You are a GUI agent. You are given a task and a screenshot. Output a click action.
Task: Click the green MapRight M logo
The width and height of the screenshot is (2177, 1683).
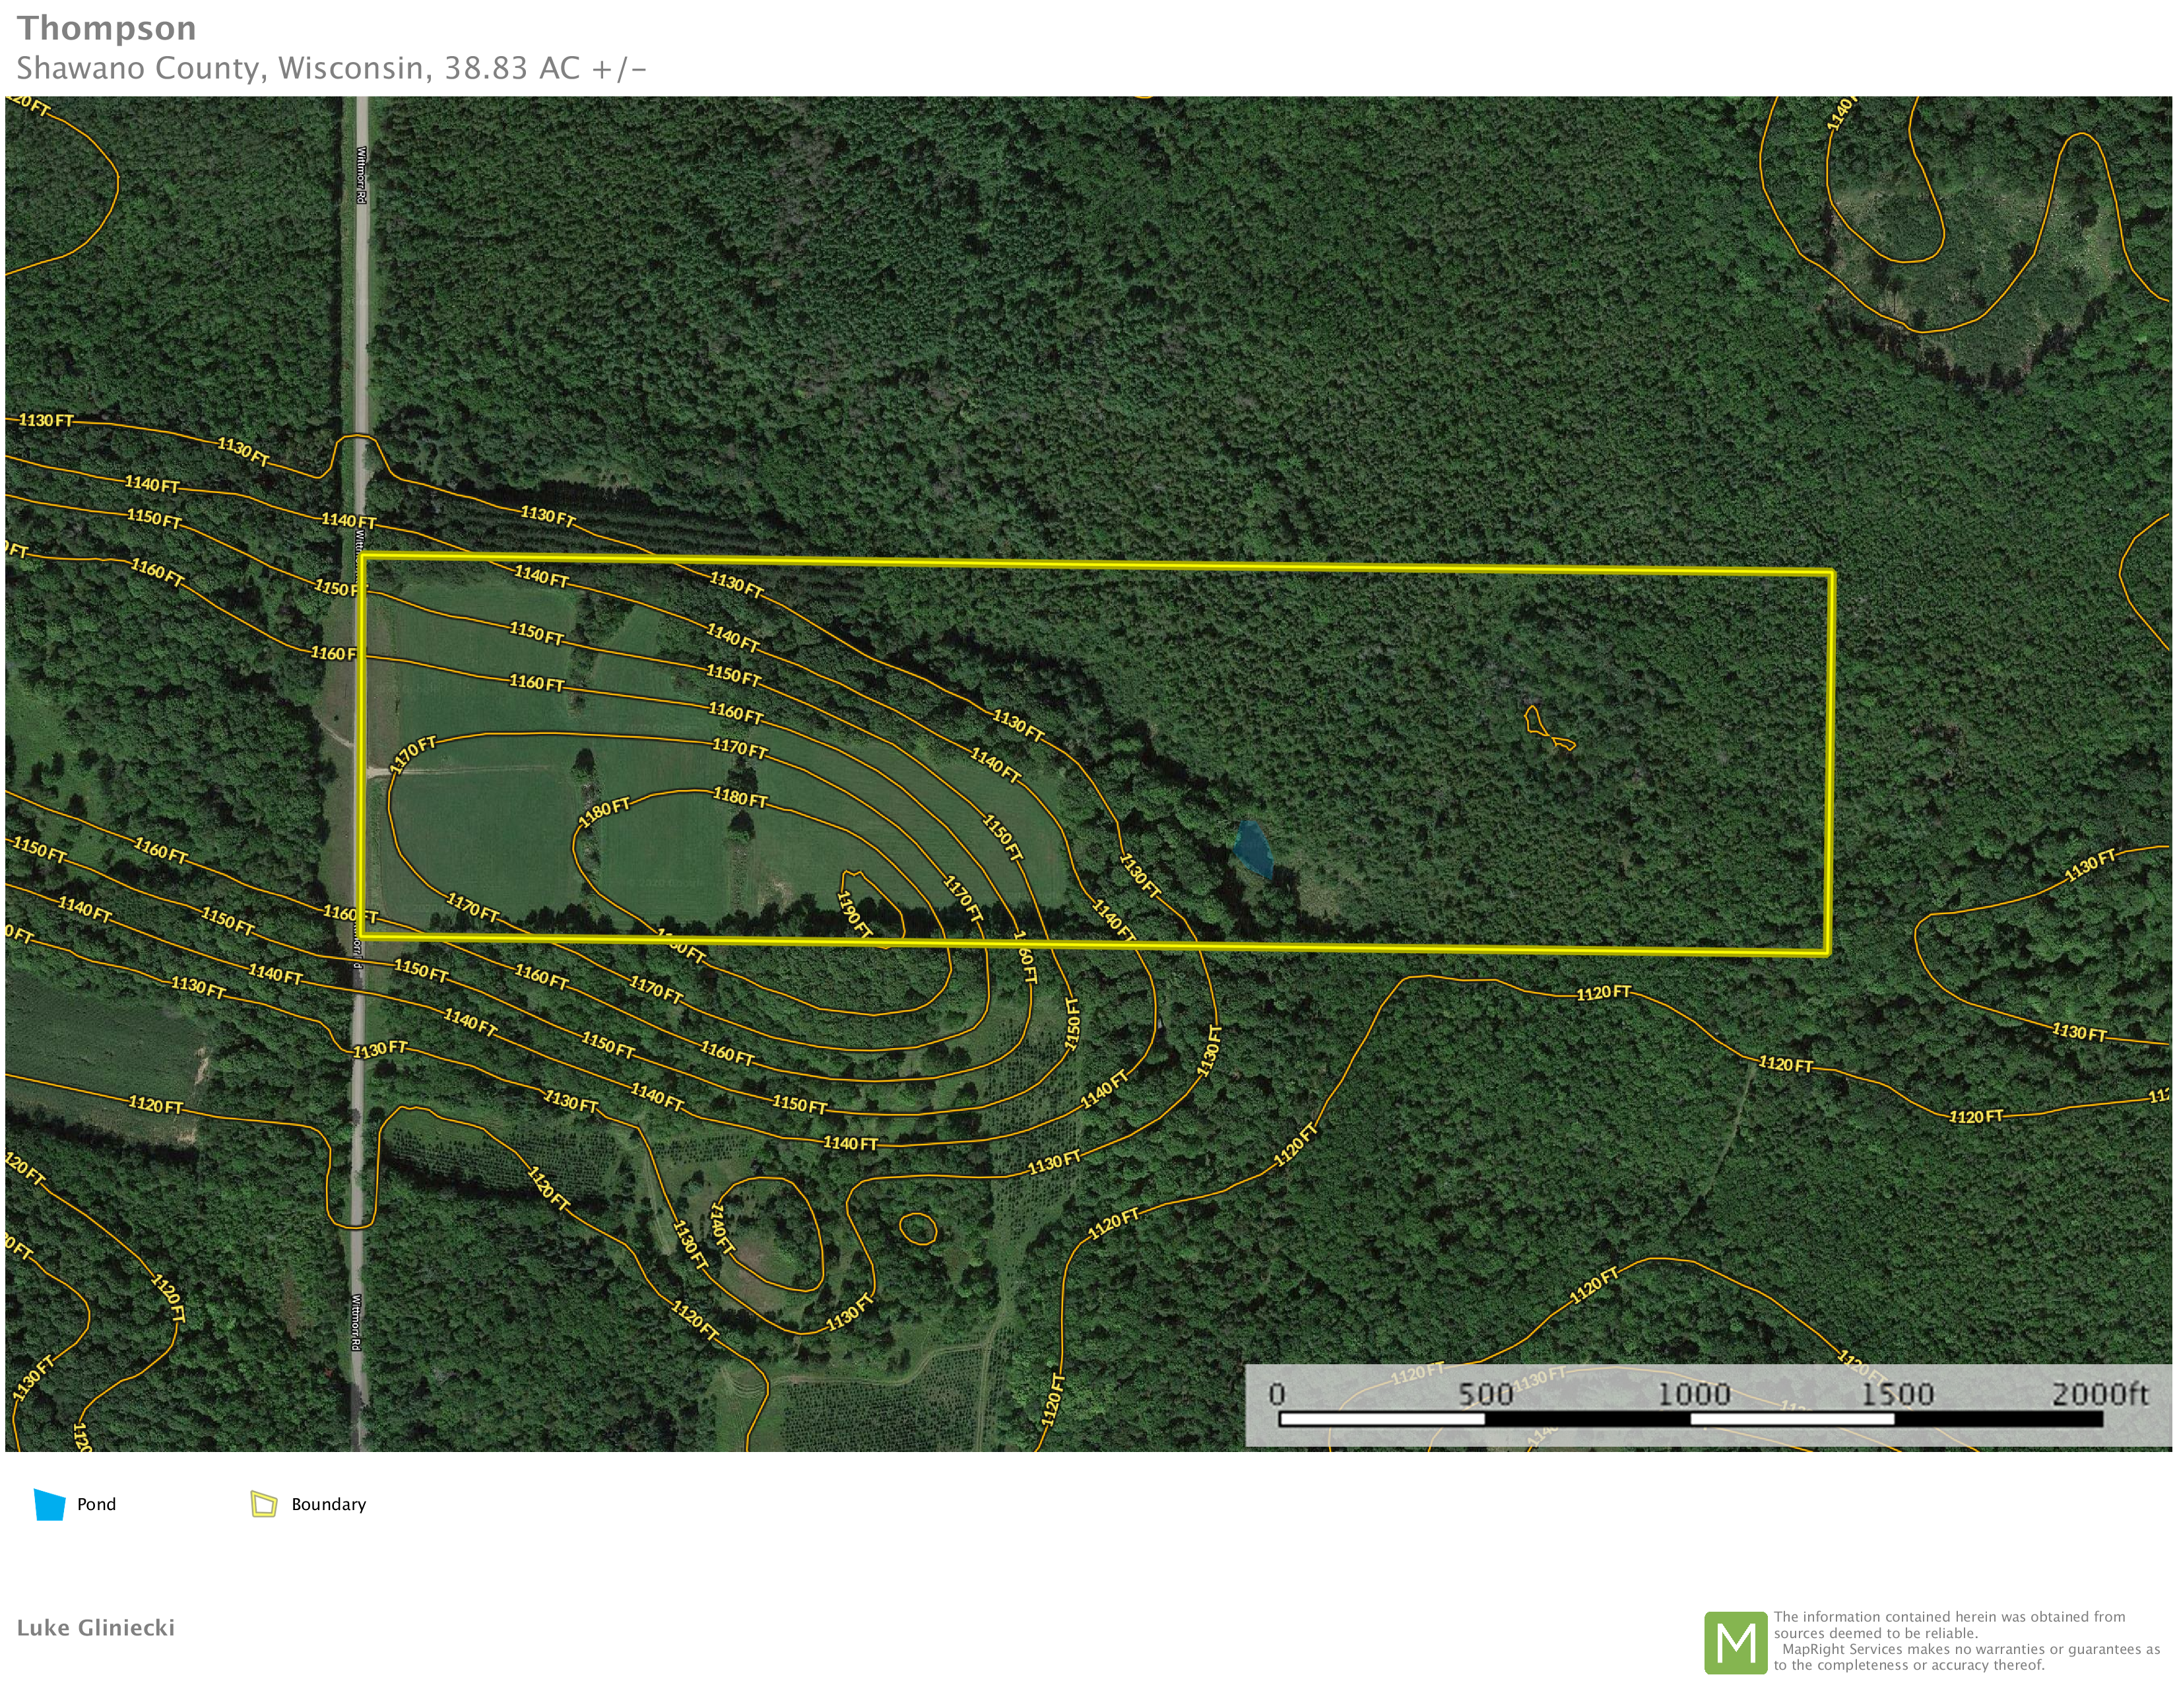point(1736,1642)
